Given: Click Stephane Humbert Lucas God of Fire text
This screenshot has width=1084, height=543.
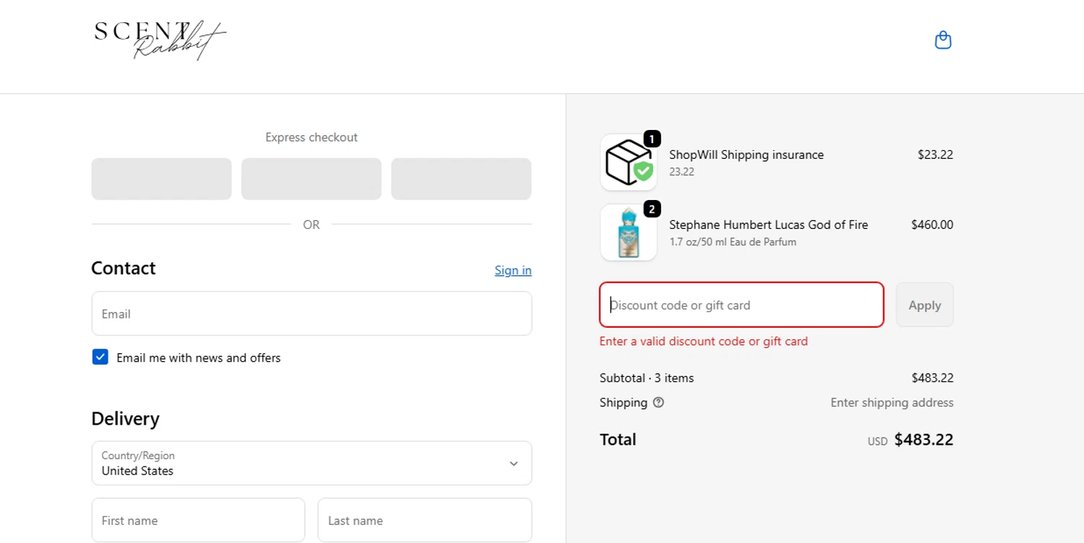Looking at the screenshot, I should point(769,225).
